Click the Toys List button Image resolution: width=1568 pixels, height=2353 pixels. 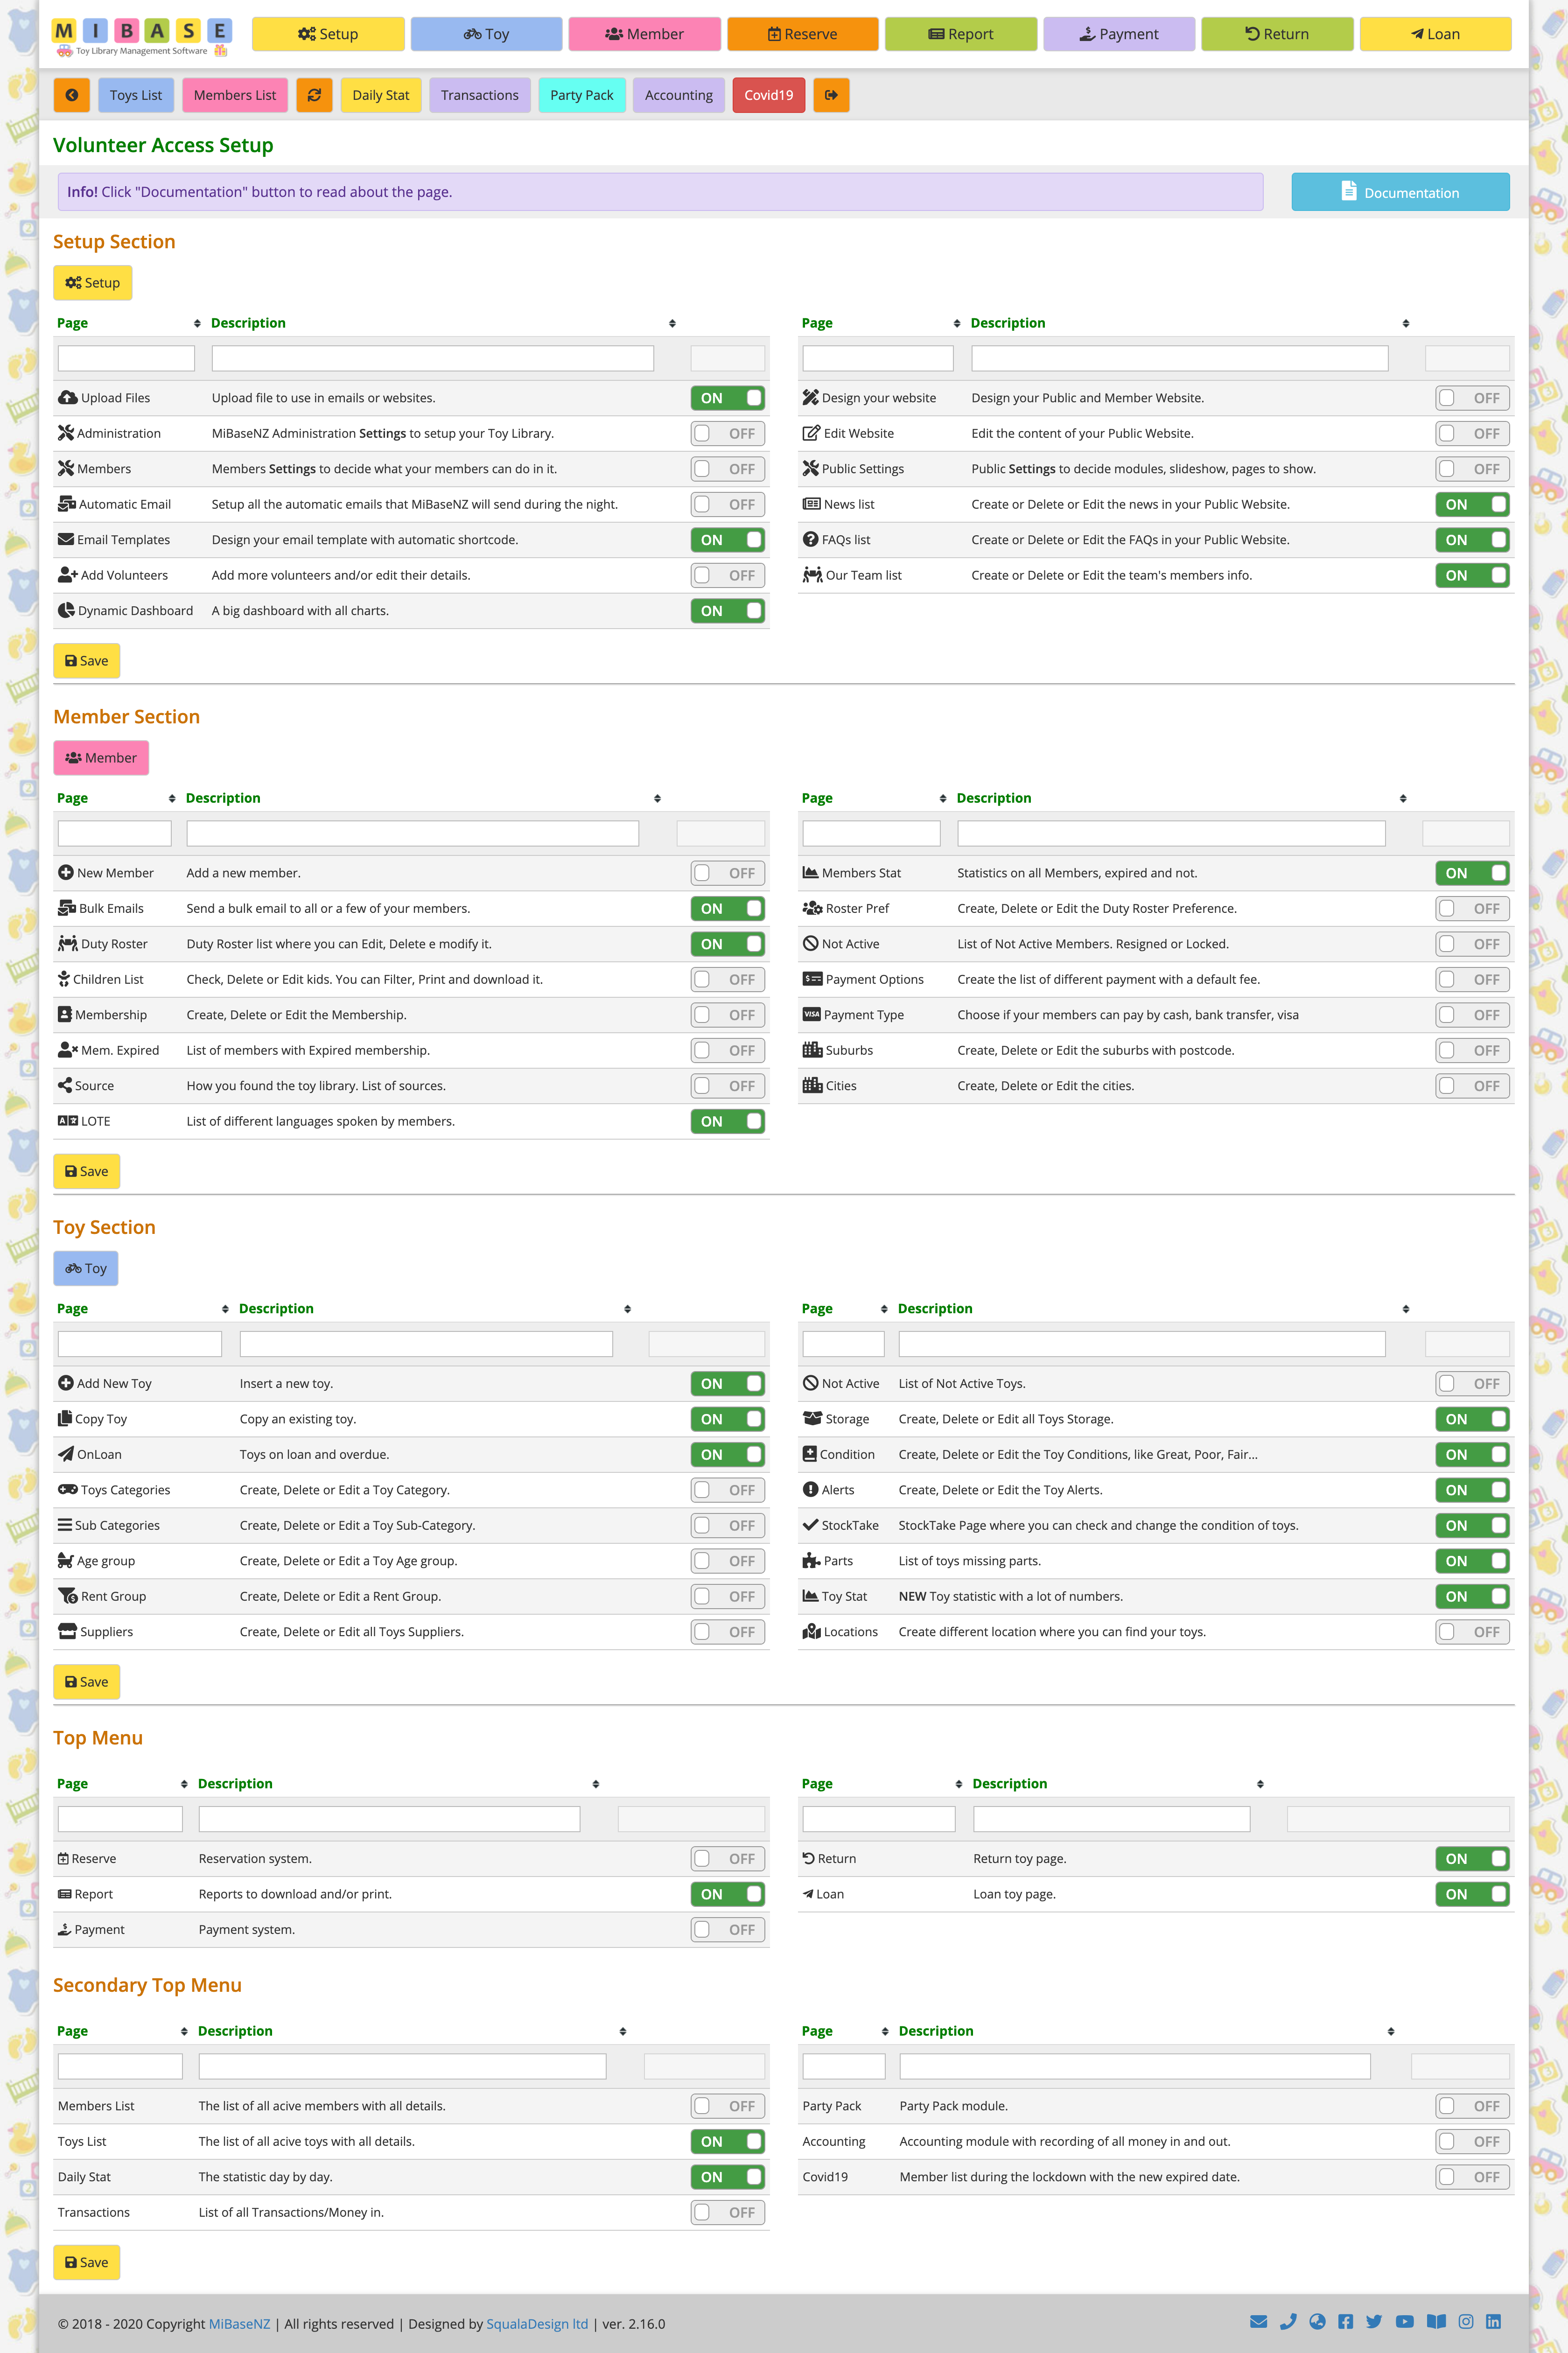tap(136, 95)
